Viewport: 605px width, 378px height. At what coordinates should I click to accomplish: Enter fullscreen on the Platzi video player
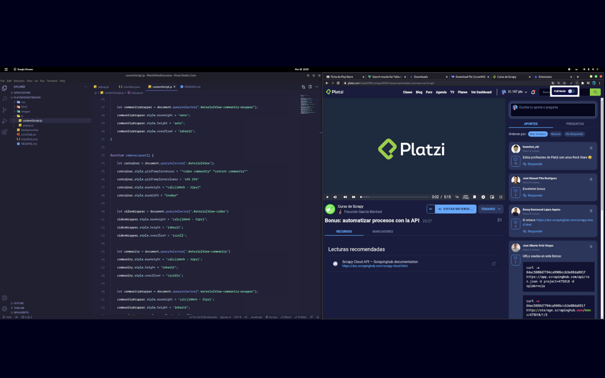pos(501,197)
